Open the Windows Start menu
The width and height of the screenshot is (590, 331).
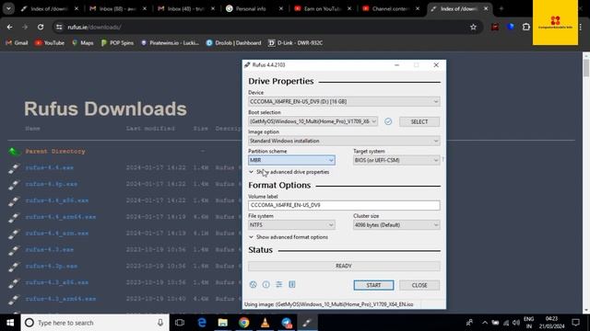click(x=10, y=323)
